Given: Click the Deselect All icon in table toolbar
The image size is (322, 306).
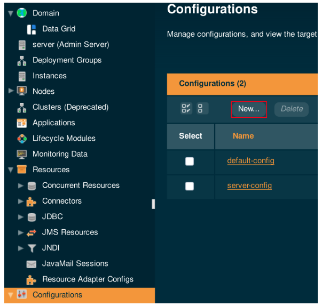Looking at the screenshot, I should (x=201, y=109).
